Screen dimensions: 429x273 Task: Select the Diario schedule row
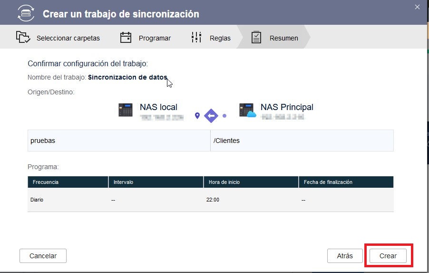[210, 200]
